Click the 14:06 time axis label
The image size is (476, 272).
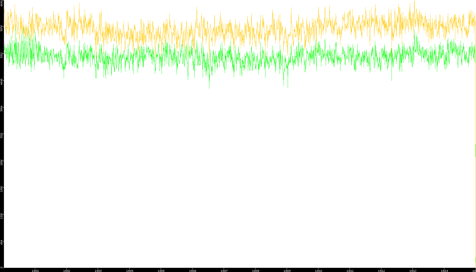click(192, 271)
